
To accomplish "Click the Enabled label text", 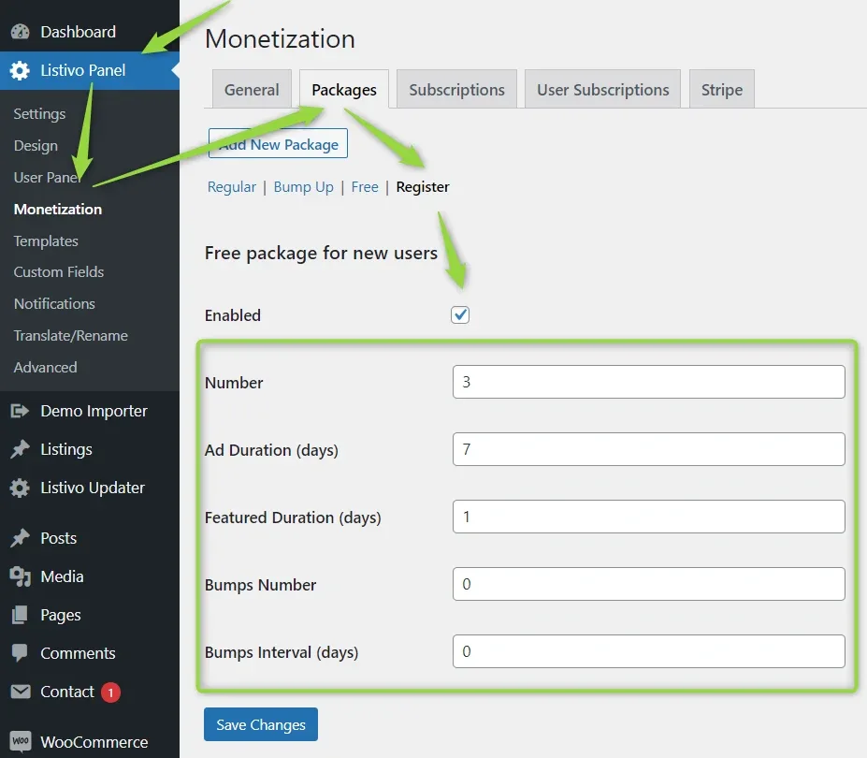I will 233,315.
